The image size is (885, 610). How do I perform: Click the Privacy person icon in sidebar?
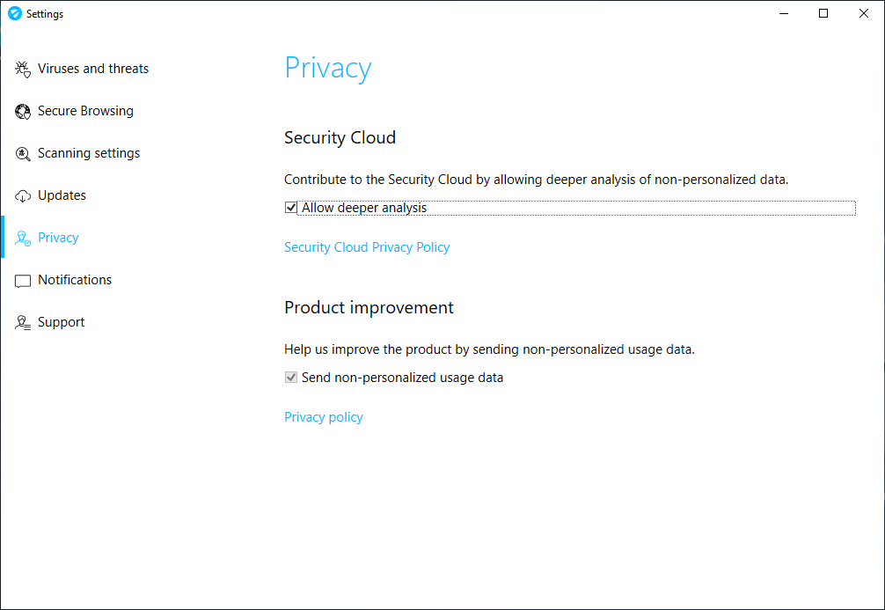(x=23, y=239)
